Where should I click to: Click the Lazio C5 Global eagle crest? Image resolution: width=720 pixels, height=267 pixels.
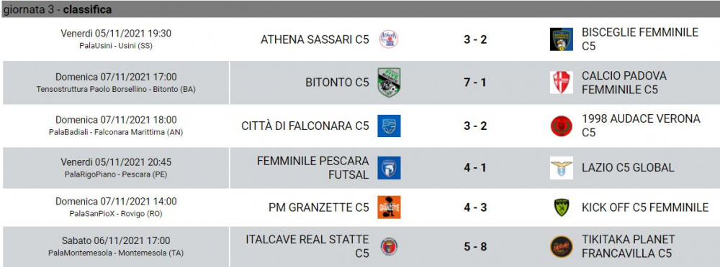561,168
